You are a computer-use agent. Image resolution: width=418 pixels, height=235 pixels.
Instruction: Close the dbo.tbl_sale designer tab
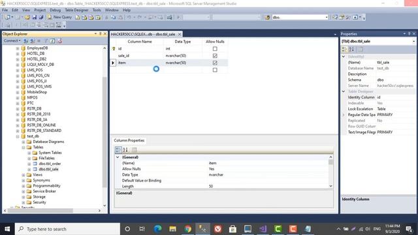(180, 34)
